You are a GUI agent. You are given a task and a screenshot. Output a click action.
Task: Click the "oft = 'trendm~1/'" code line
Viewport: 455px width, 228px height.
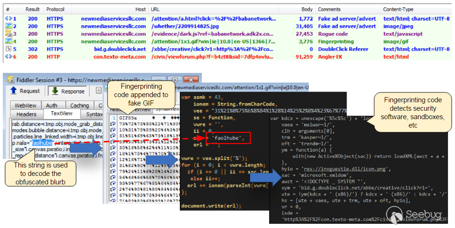307,144
